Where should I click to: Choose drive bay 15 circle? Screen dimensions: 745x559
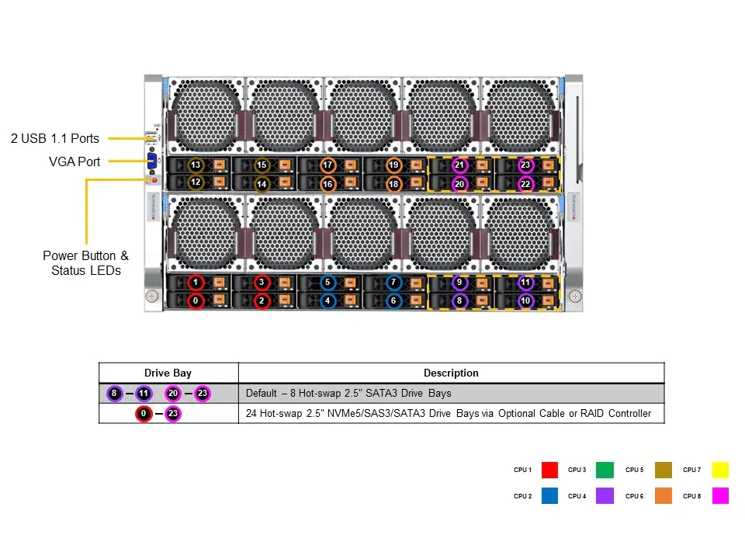pos(262,165)
